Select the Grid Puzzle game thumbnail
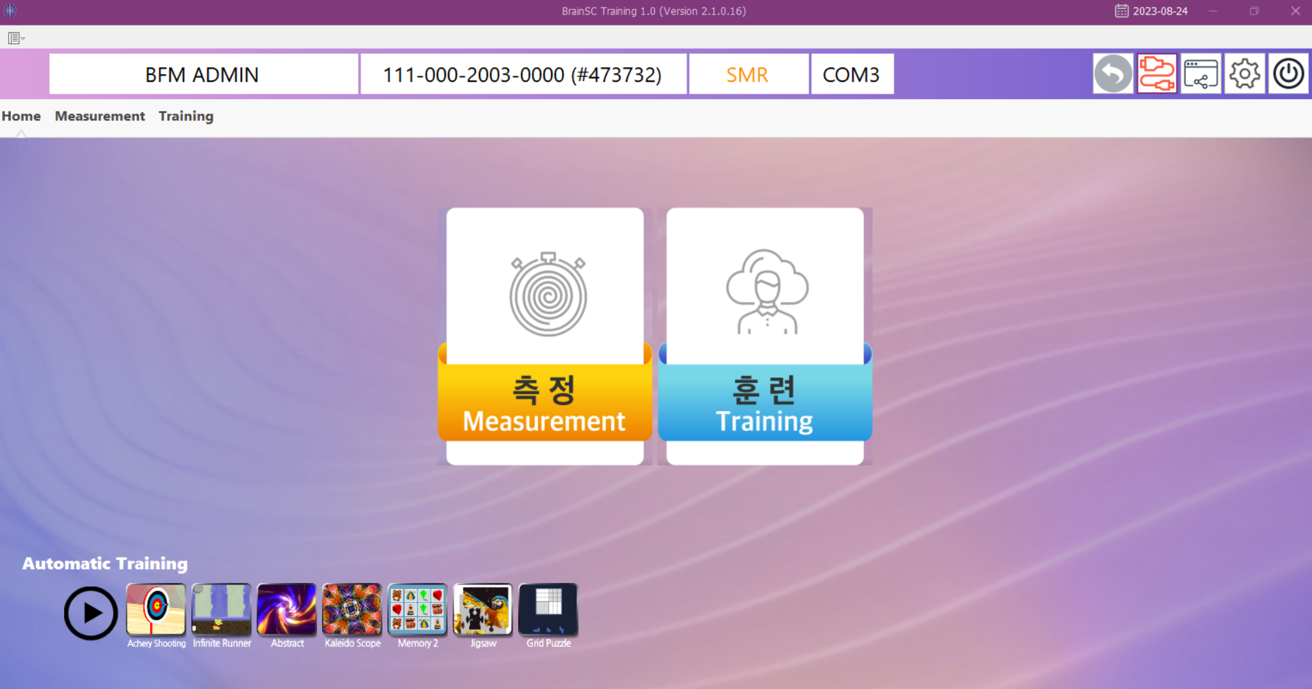1312x689 pixels. 548,609
